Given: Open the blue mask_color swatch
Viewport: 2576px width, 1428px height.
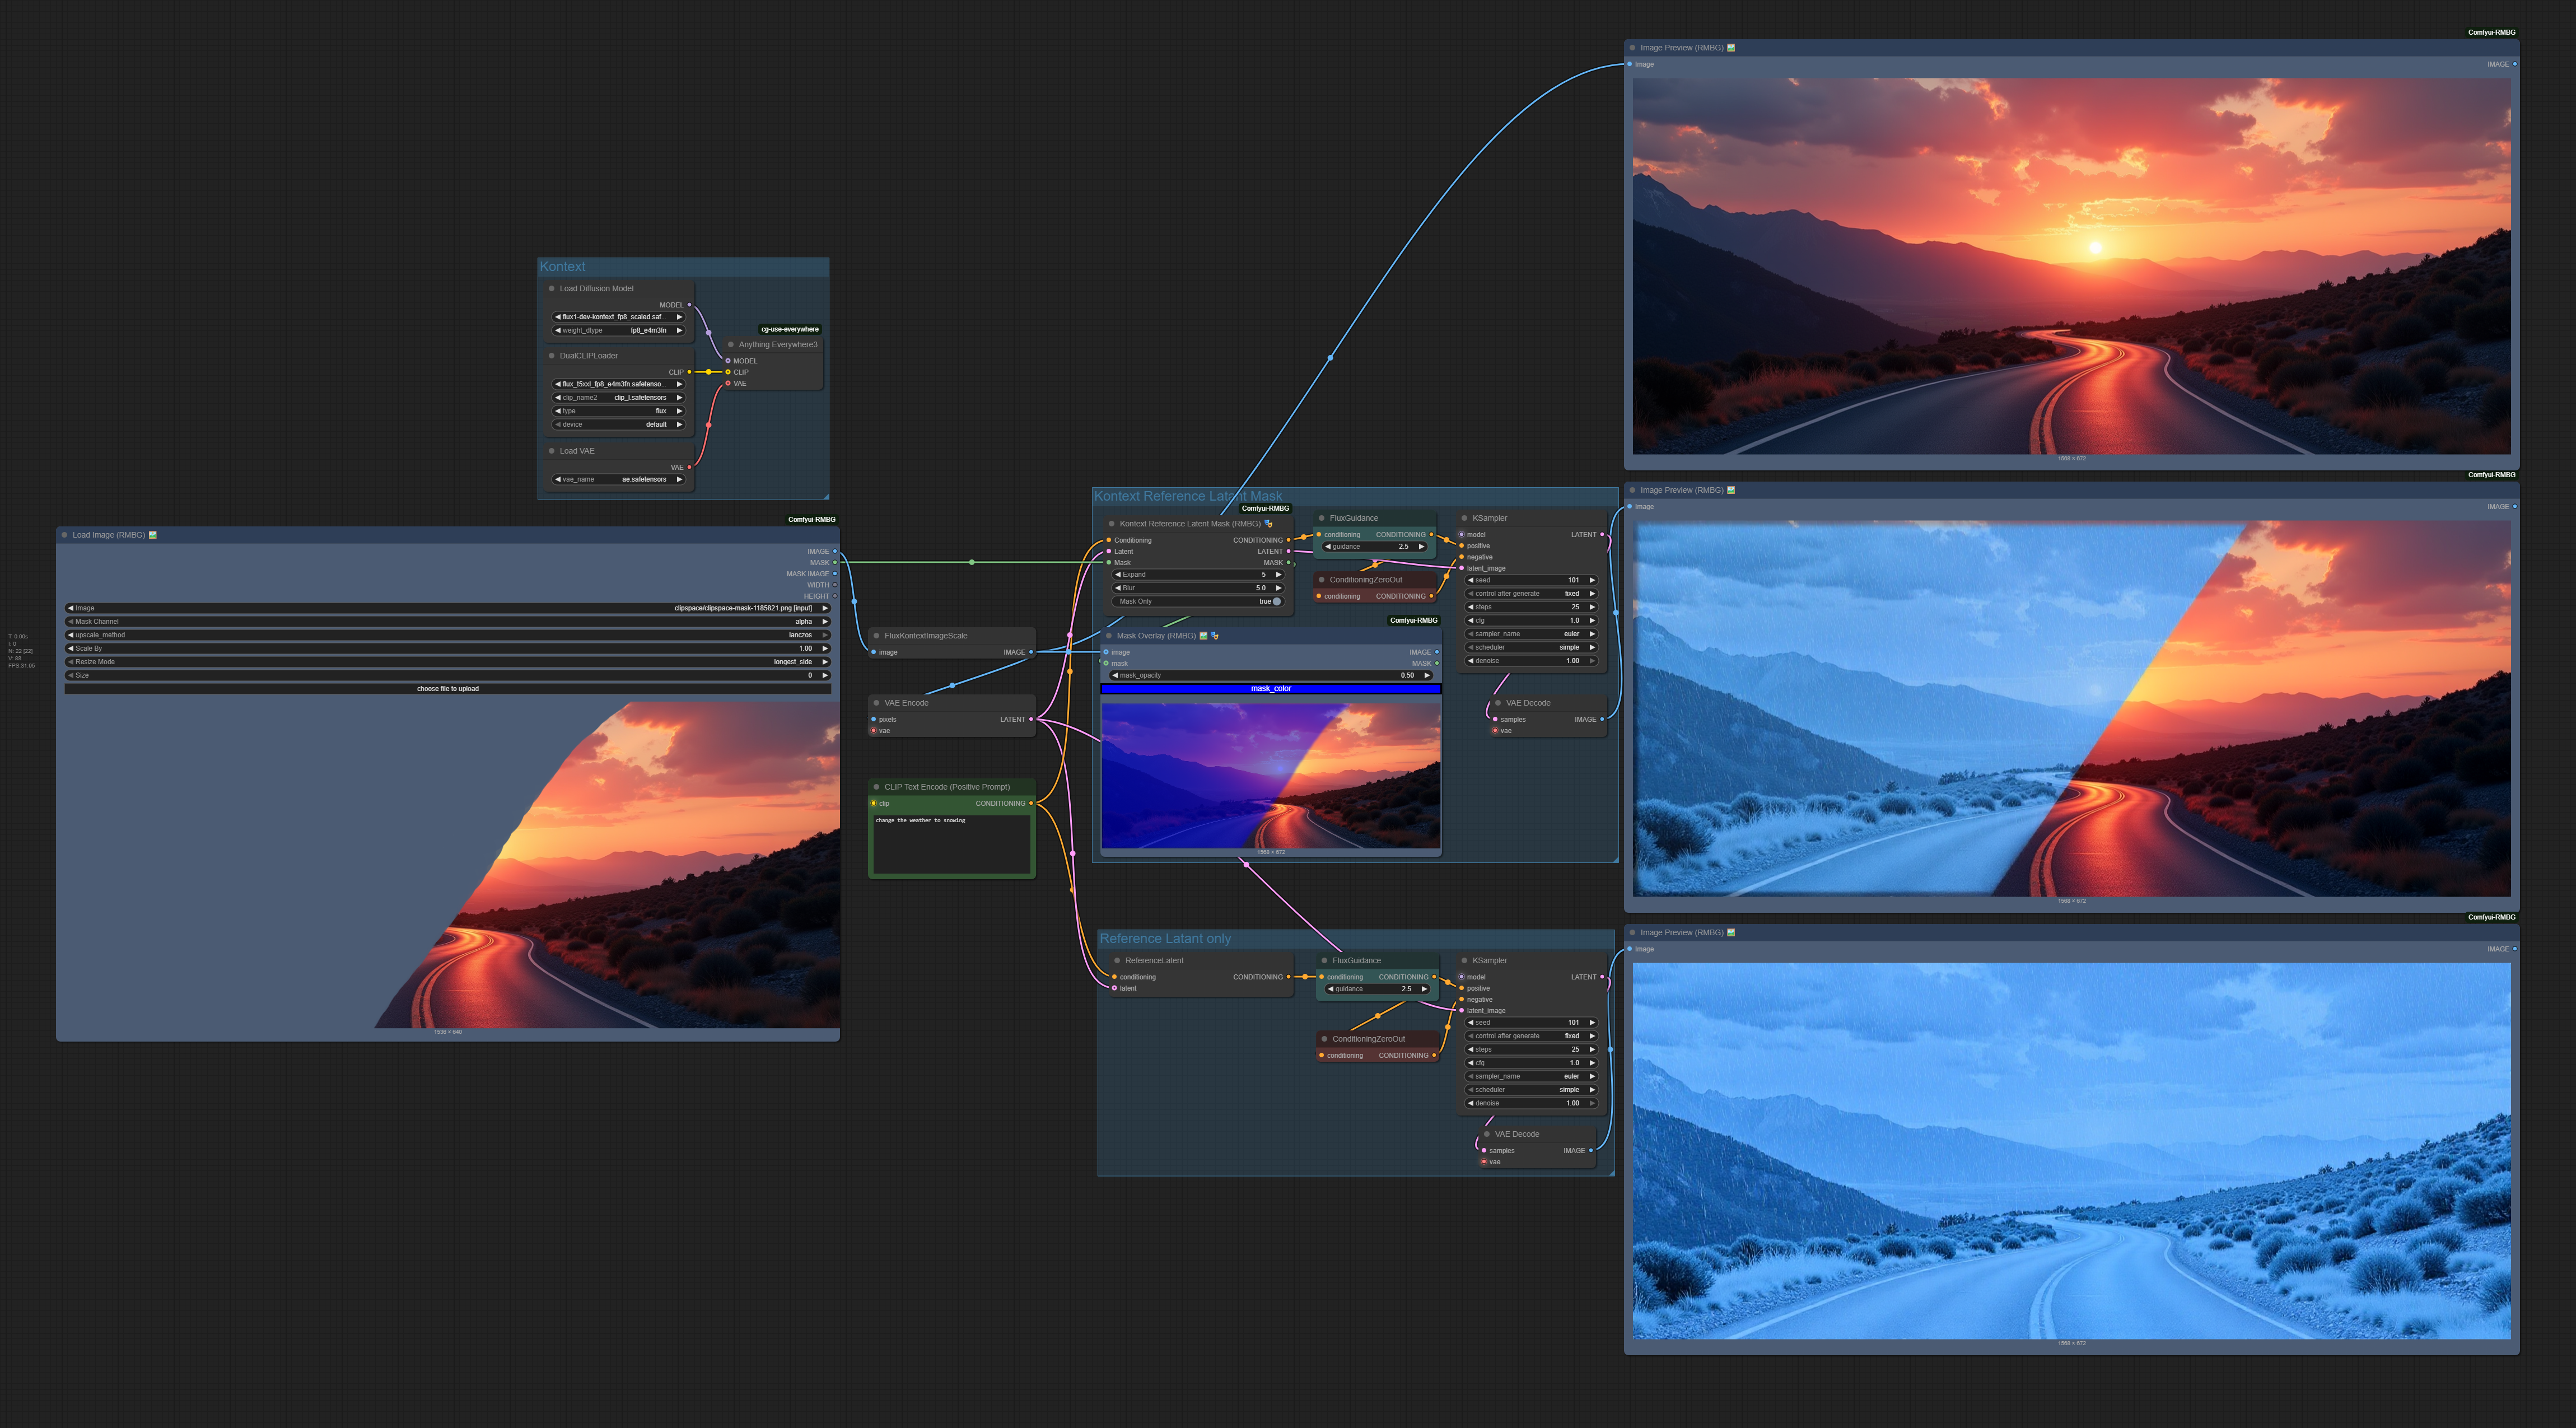Looking at the screenshot, I should (1270, 689).
